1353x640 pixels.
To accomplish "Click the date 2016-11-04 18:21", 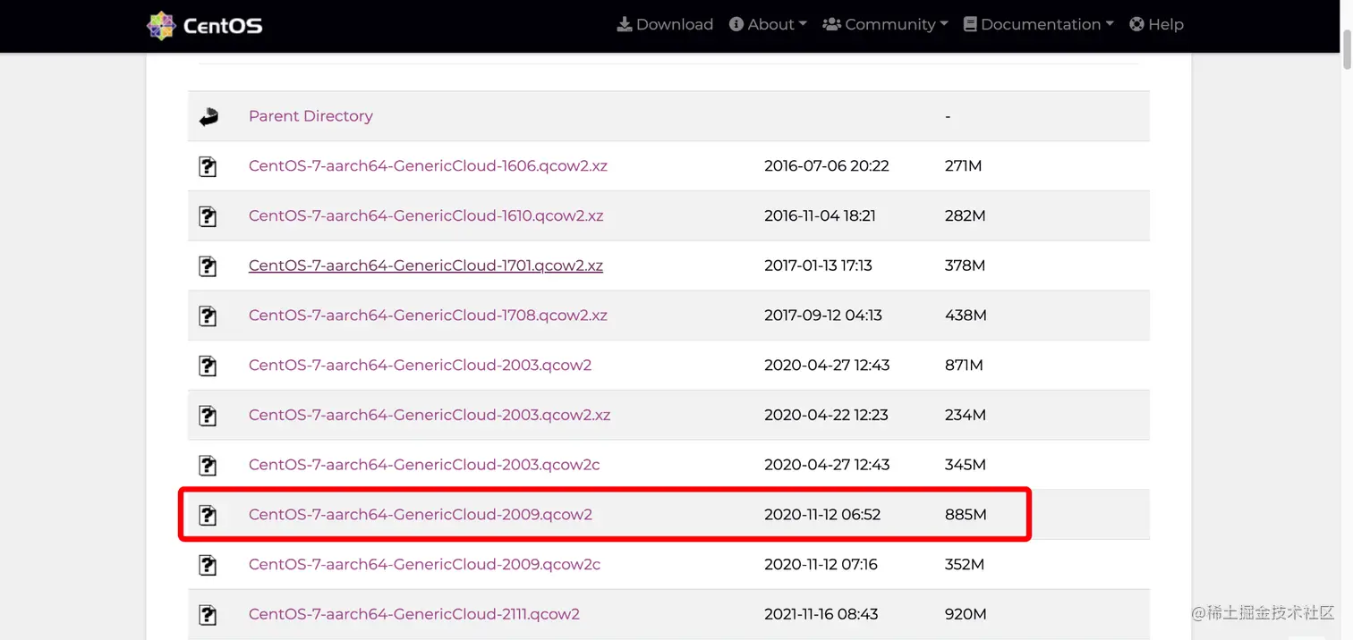I will tap(820, 215).
